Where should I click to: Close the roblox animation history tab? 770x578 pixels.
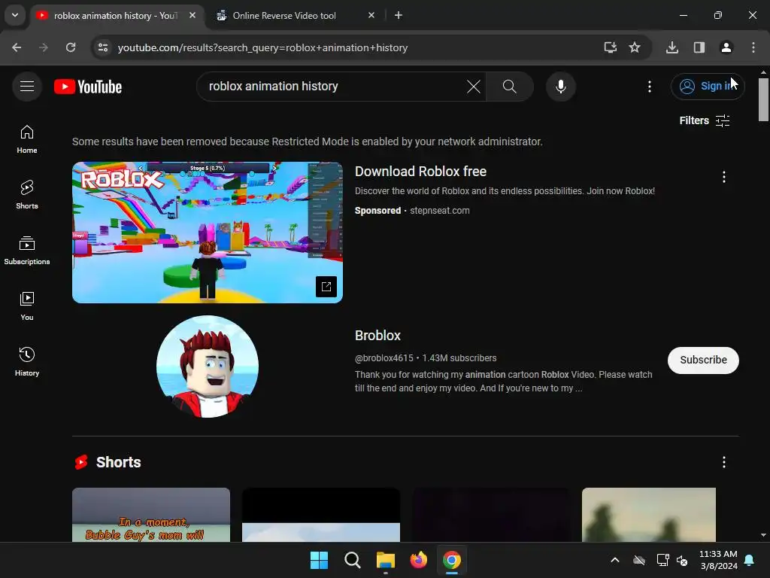[x=192, y=15]
